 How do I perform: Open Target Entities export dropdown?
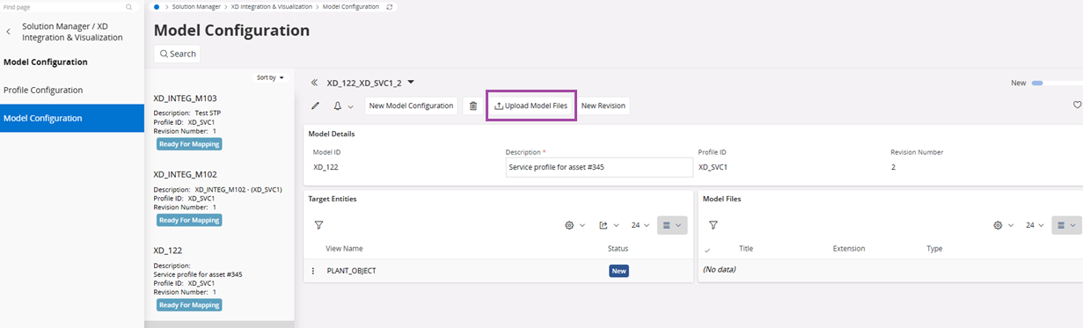coord(610,225)
